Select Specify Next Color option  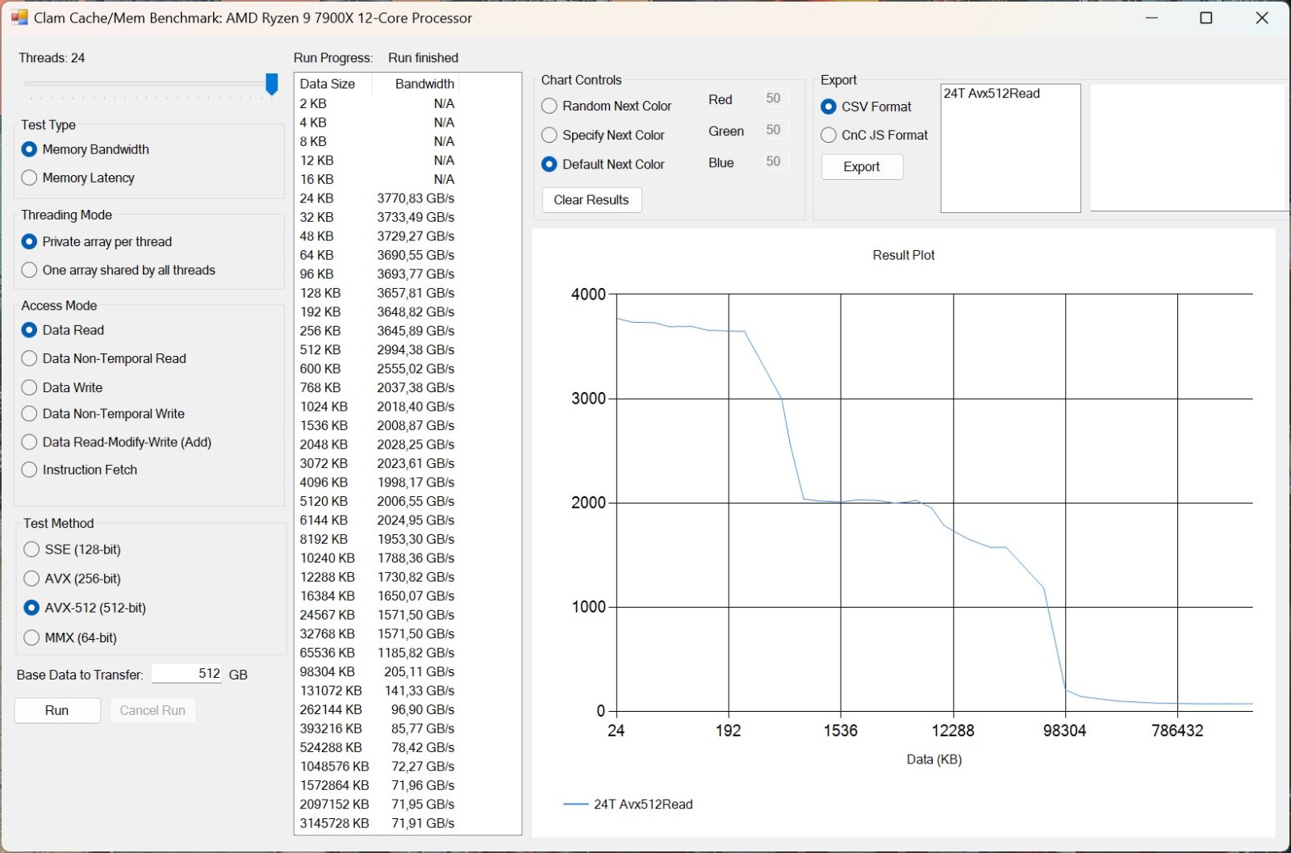pyautogui.click(x=604, y=135)
